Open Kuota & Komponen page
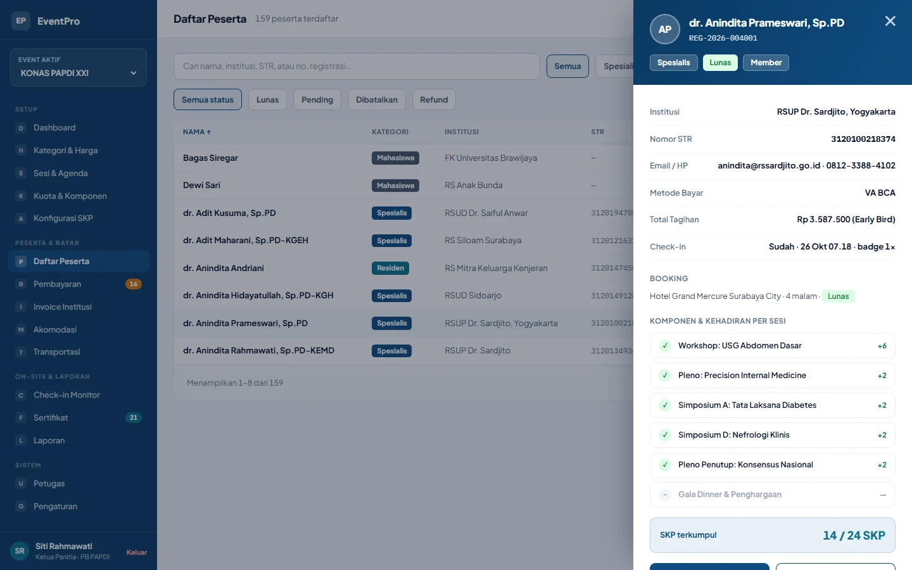This screenshot has height=570, width=912. coord(79,196)
